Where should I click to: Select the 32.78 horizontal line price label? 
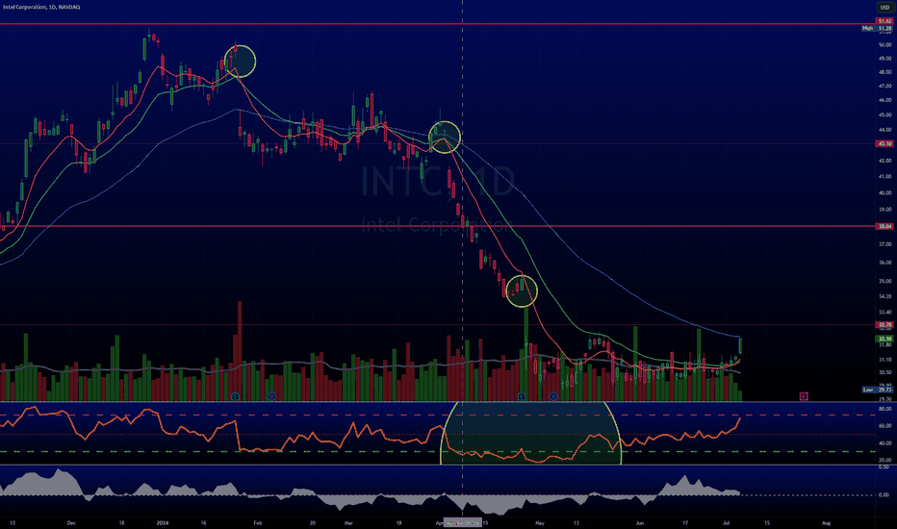click(x=884, y=325)
